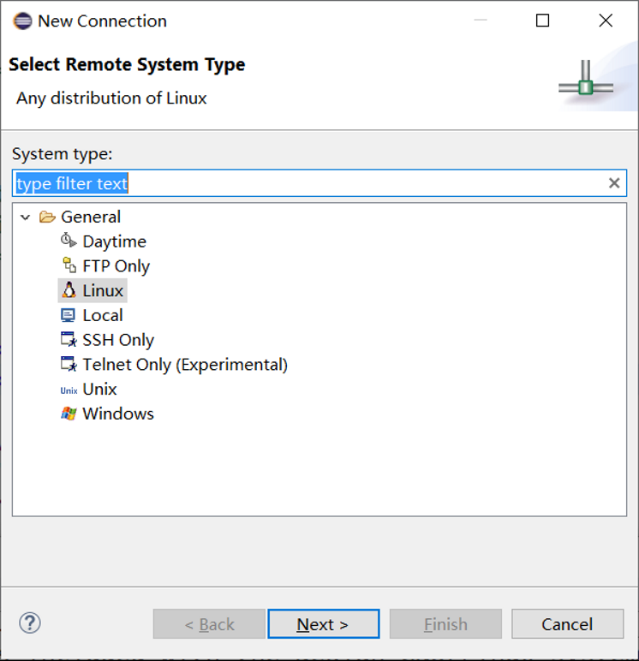Click the disabled Finish button
Viewport: 639px width, 661px height.
pyautogui.click(x=445, y=623)
